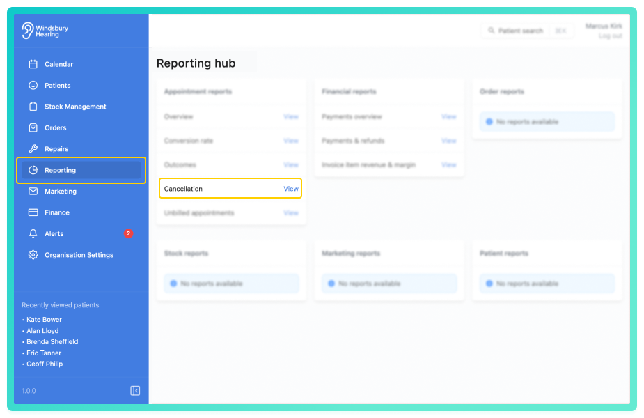Open recently viewed patient Alan Lloyd
Image resolution: width=644 pixels, height=418 pixels.
pyautogui.click(x=42, y=330)
